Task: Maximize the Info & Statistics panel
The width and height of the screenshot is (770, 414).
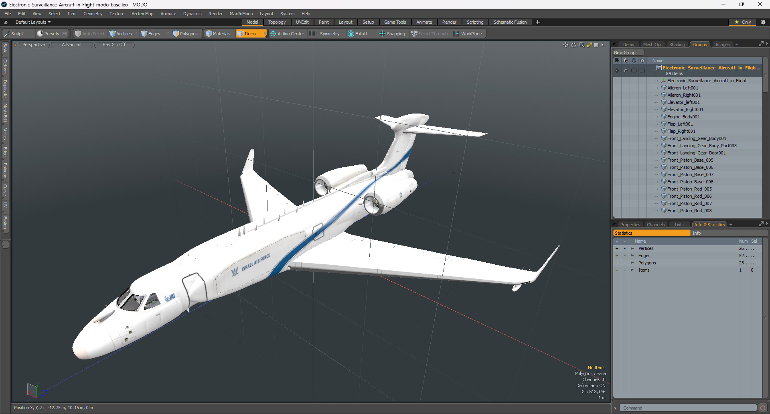Action: coord(761,224)
